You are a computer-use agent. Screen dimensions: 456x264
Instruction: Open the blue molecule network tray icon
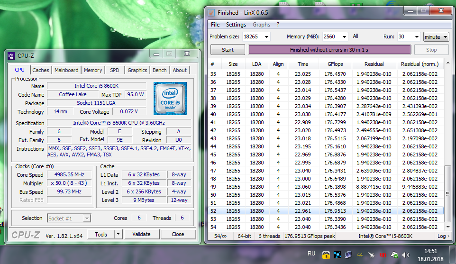tap(337, 255)
